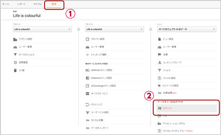
Task: Click the Dd icon beside カスタム定義
Action: click(x=88, y=120)
